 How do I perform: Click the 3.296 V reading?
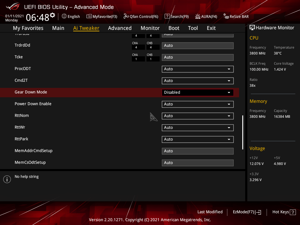[255, 180]
